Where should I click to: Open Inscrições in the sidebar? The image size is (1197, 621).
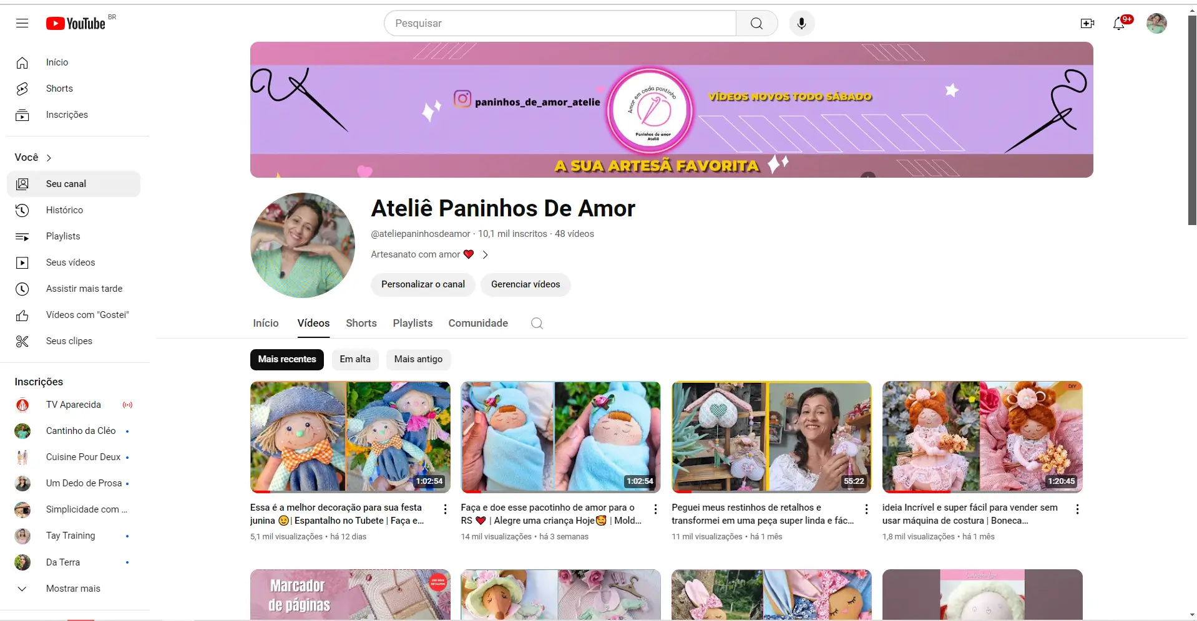click(x=74, y=115)
